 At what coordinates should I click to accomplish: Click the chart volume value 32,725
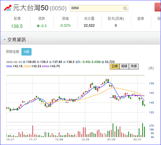[110, 62]
